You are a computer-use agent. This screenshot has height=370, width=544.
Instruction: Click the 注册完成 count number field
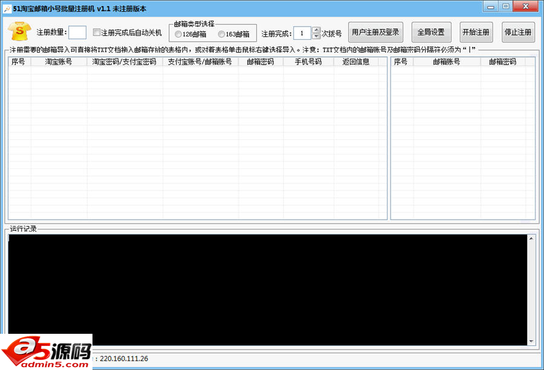tap(302, 33)
